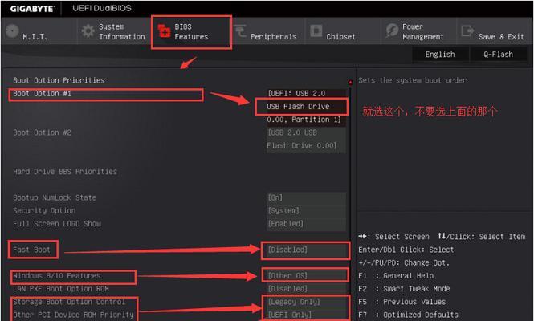
Task: Click the GIGABYTE logo
Action: click(x=32, y=9)
